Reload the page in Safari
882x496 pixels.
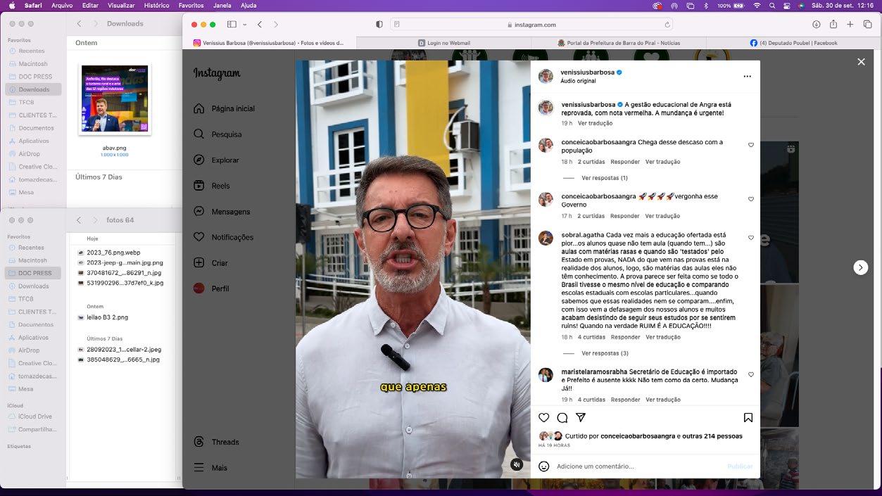tap(667, 25)
